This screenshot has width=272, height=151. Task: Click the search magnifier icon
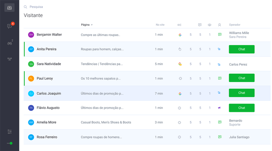click(x=26, y=7)
